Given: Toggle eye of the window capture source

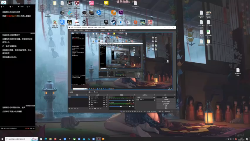Looking at the screenshot, I should tap(104, 101).
